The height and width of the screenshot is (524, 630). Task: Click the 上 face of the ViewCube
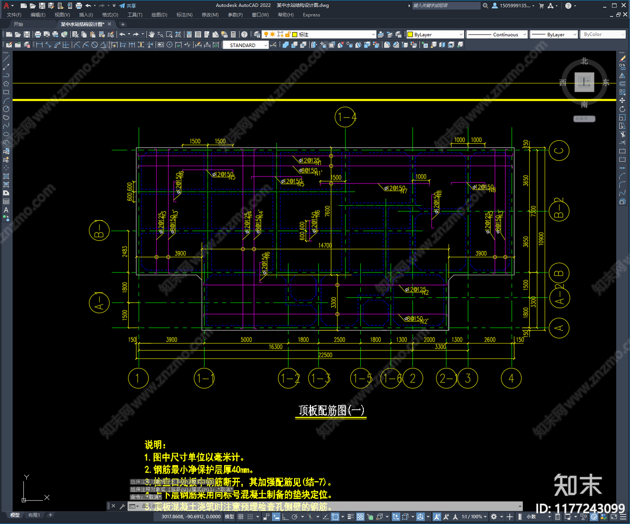coord(584,82)
